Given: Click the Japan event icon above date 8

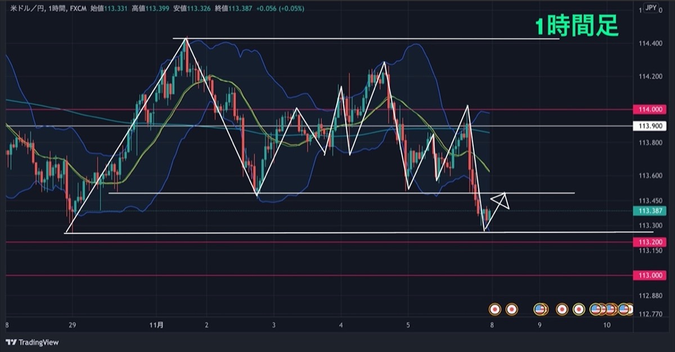Looking at the screenshot, I should pos(495,309).
